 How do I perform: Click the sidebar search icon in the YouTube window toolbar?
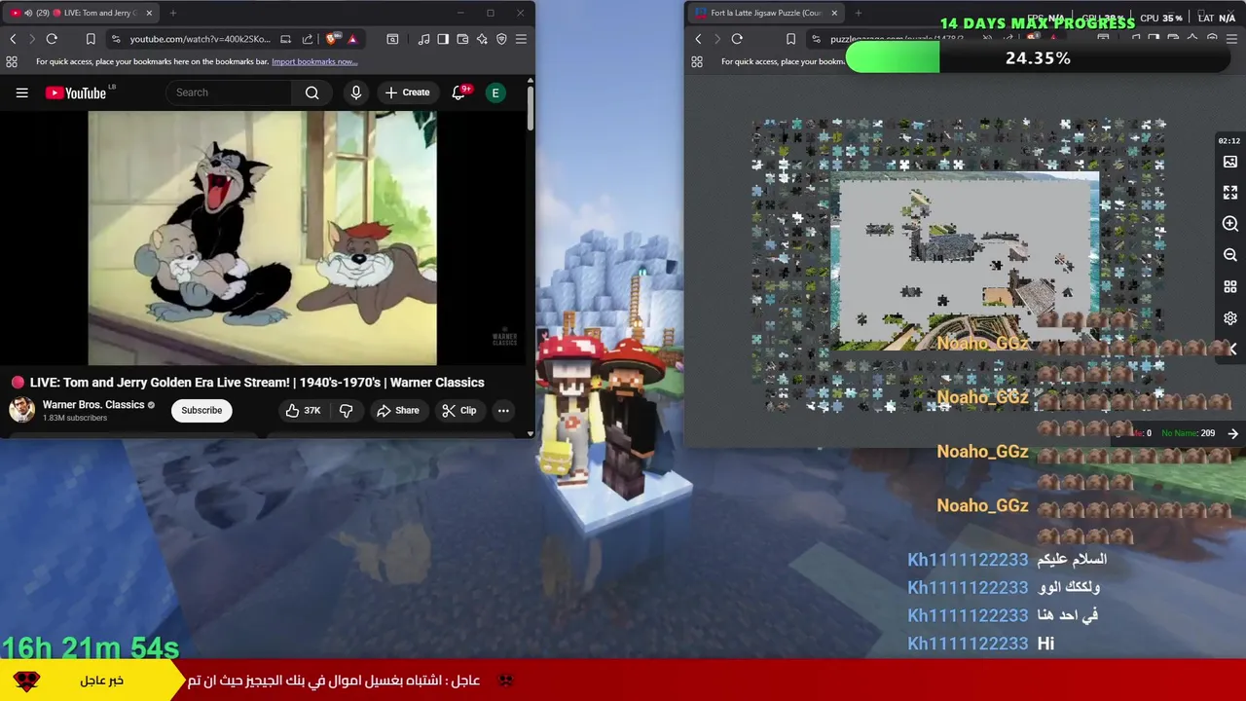pyautogui.click(x=392, y=39)
